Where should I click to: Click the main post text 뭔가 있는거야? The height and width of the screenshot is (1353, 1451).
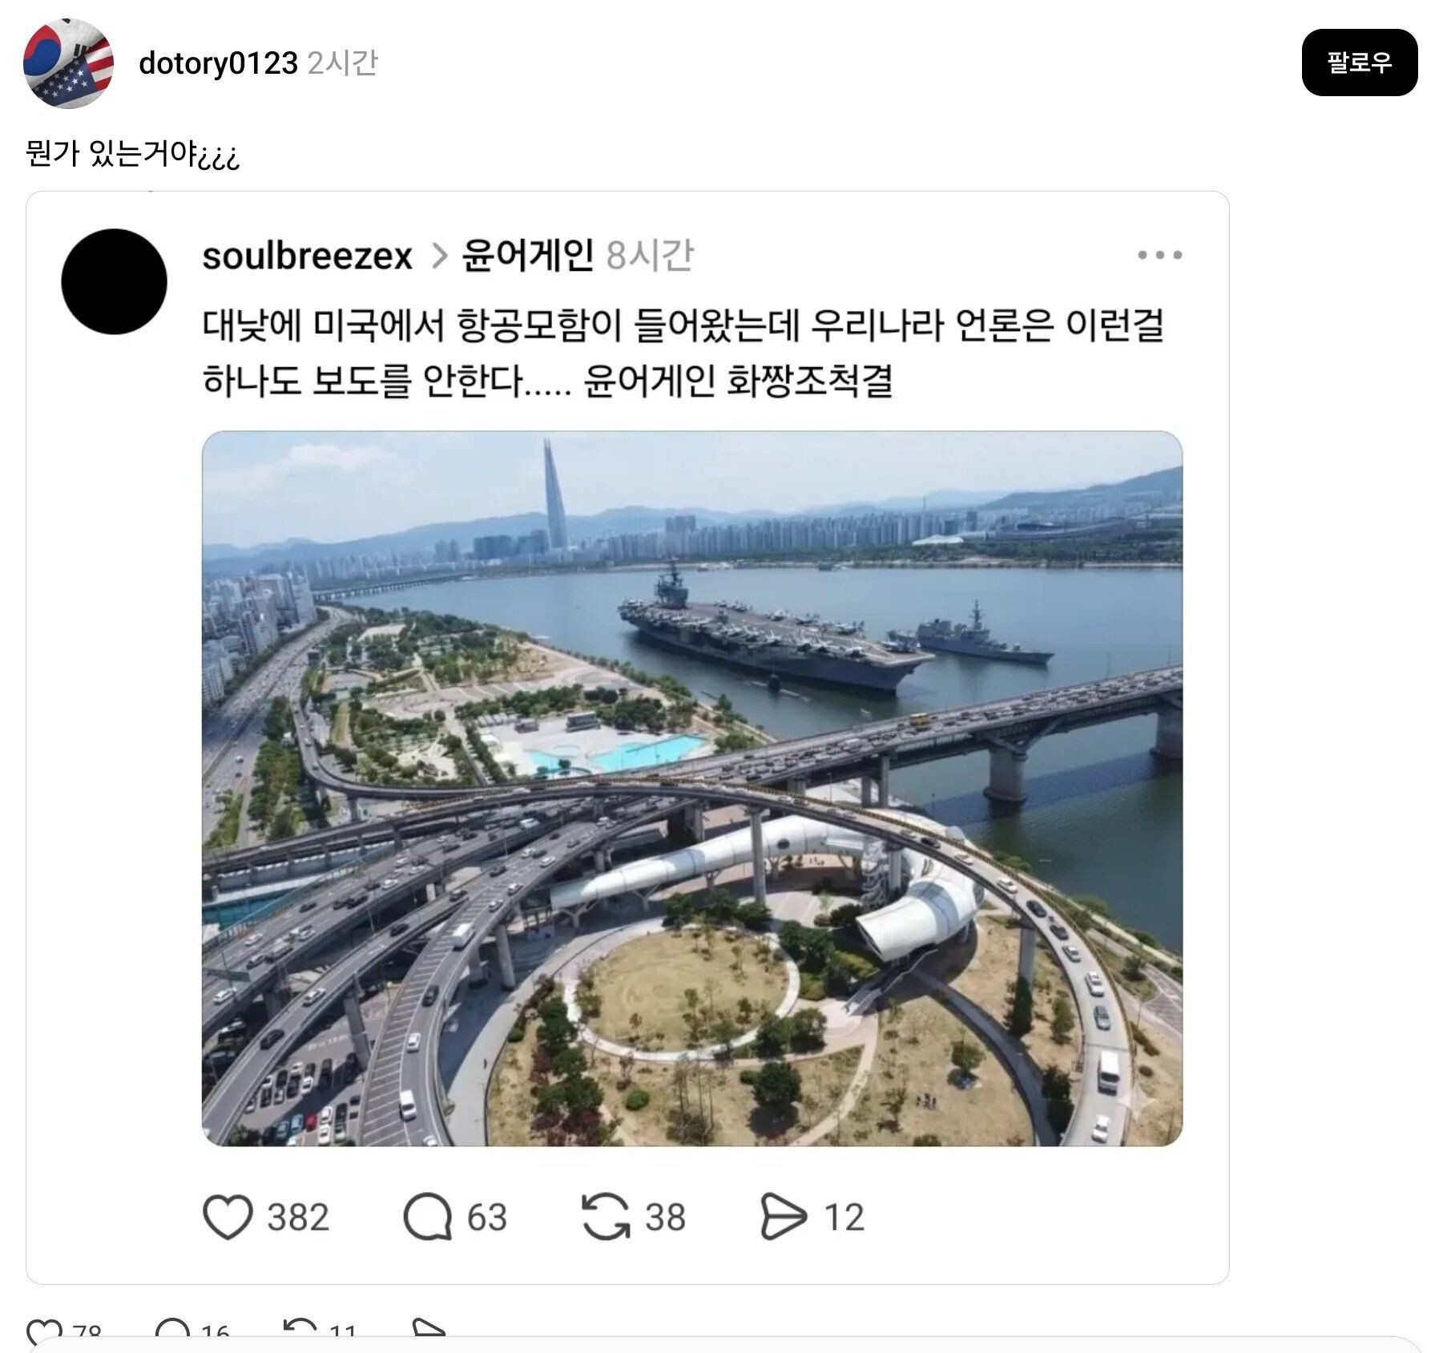pyautogui.click(x=132, y=153)
